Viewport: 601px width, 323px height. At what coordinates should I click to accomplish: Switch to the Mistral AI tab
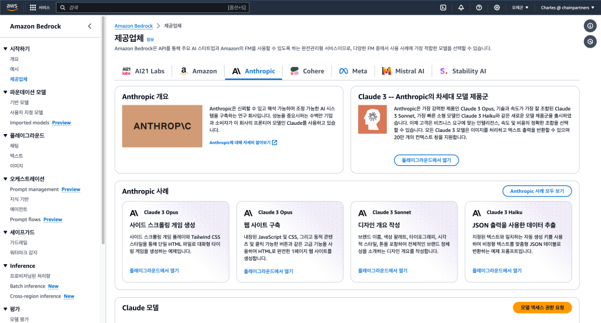pos(403,71)
